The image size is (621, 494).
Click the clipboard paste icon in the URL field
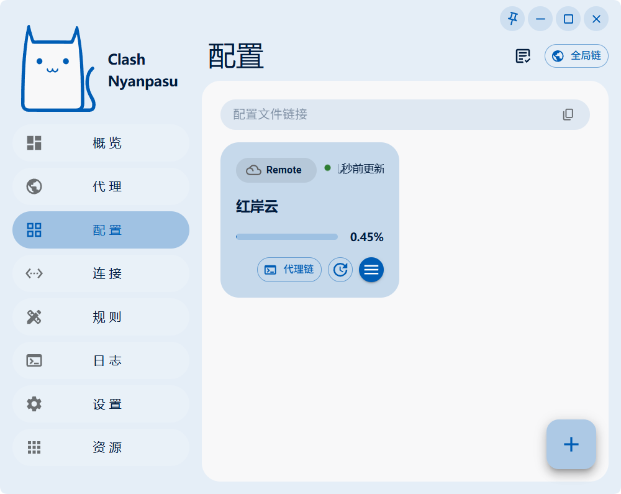point(568,114)
